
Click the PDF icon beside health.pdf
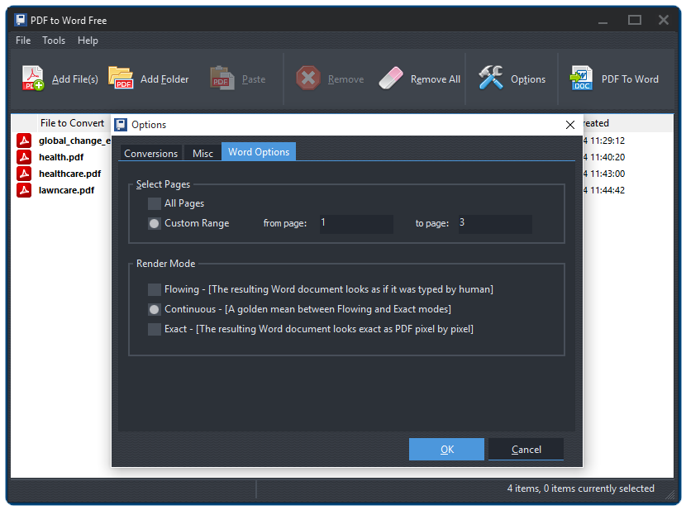(24, 157)
